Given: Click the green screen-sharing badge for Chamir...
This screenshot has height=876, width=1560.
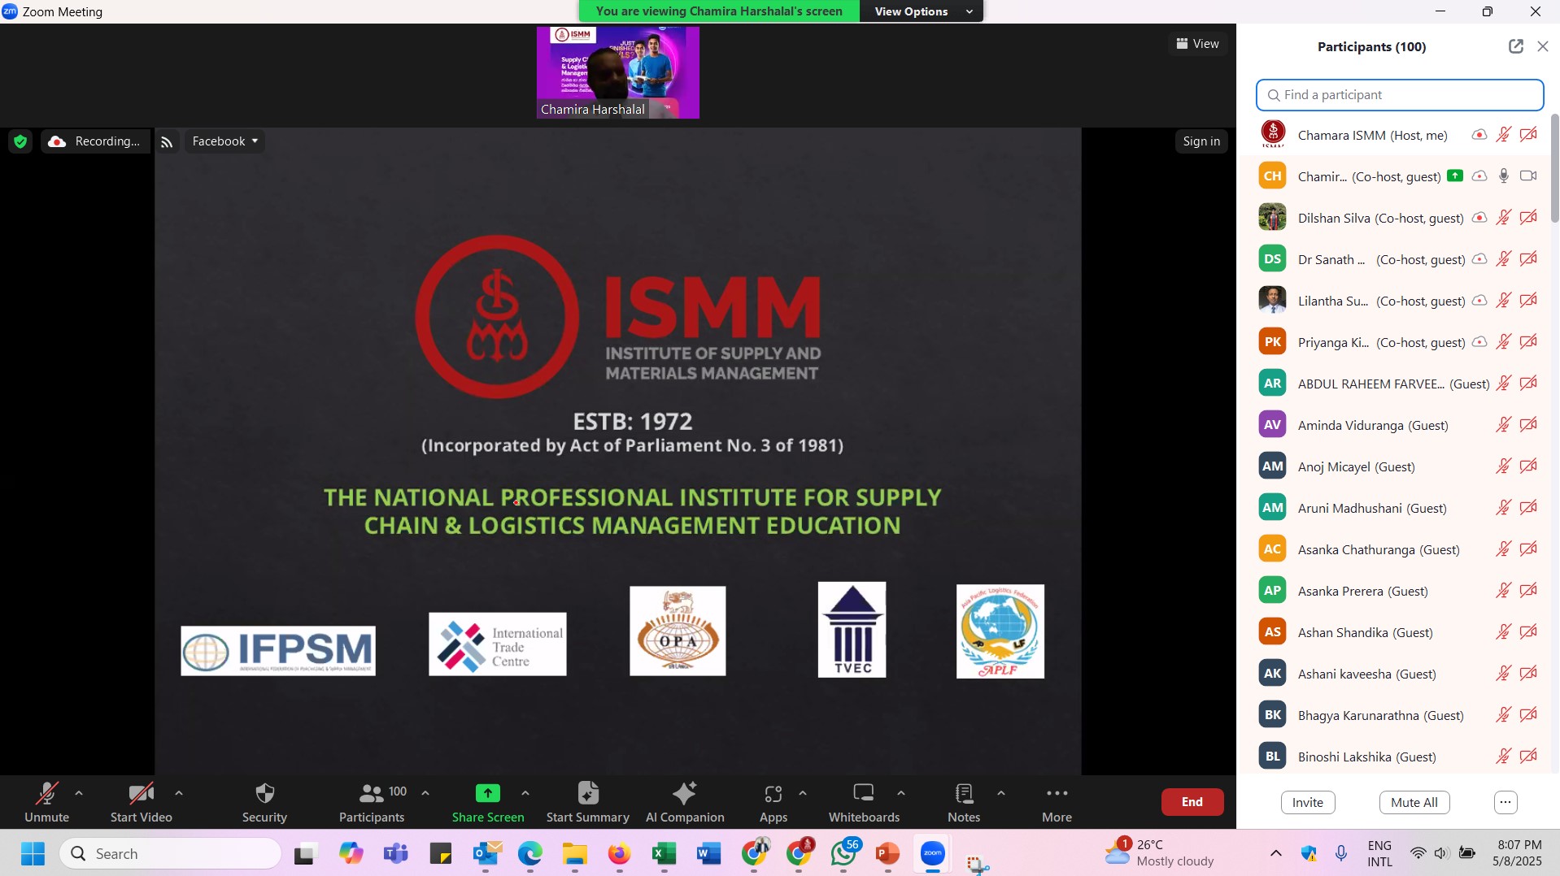Looking at the screenshot, I should coord(1455,176).
